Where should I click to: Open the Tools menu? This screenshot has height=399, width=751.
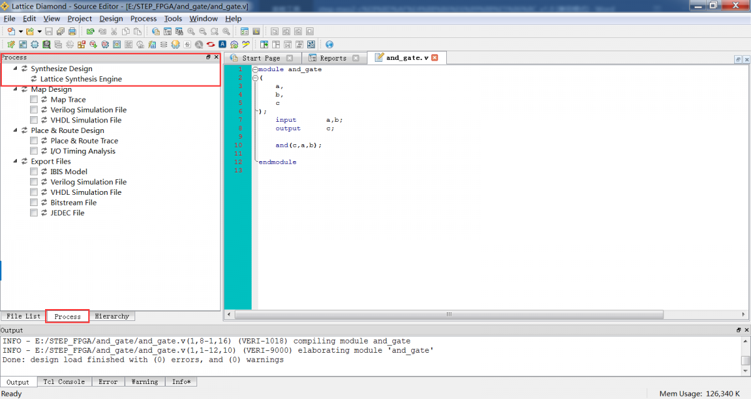[x=173, y=19]
